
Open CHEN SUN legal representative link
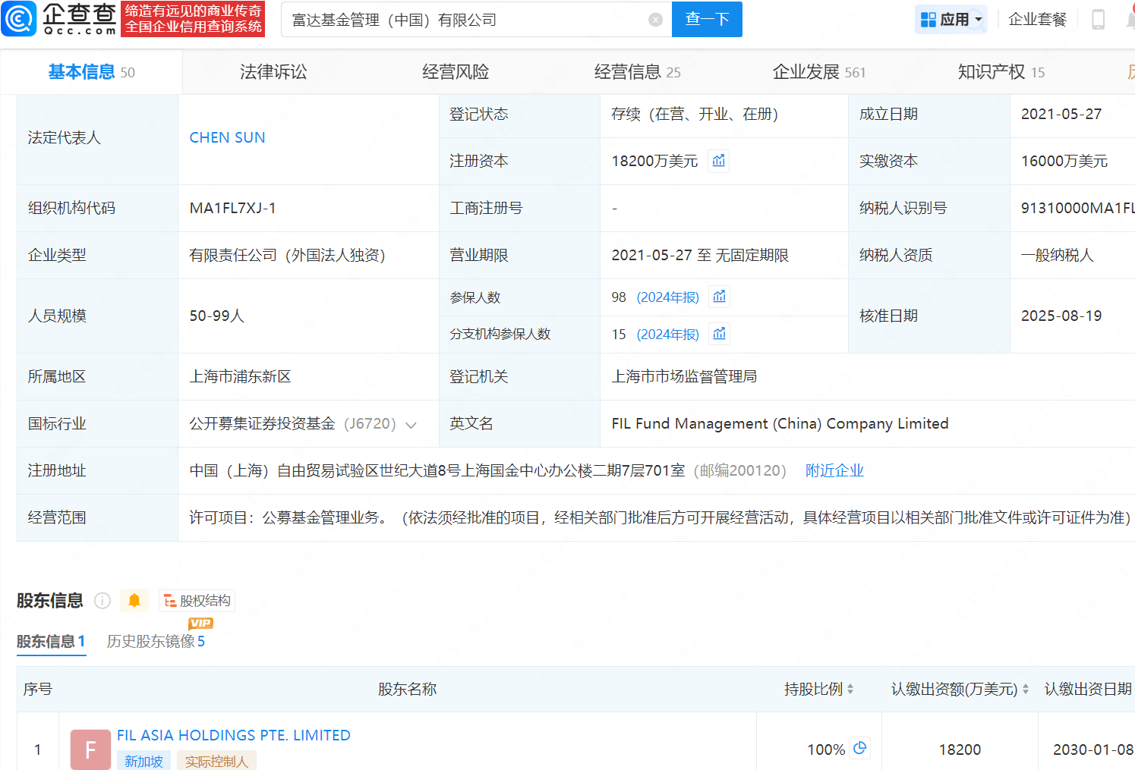point(227,137)
